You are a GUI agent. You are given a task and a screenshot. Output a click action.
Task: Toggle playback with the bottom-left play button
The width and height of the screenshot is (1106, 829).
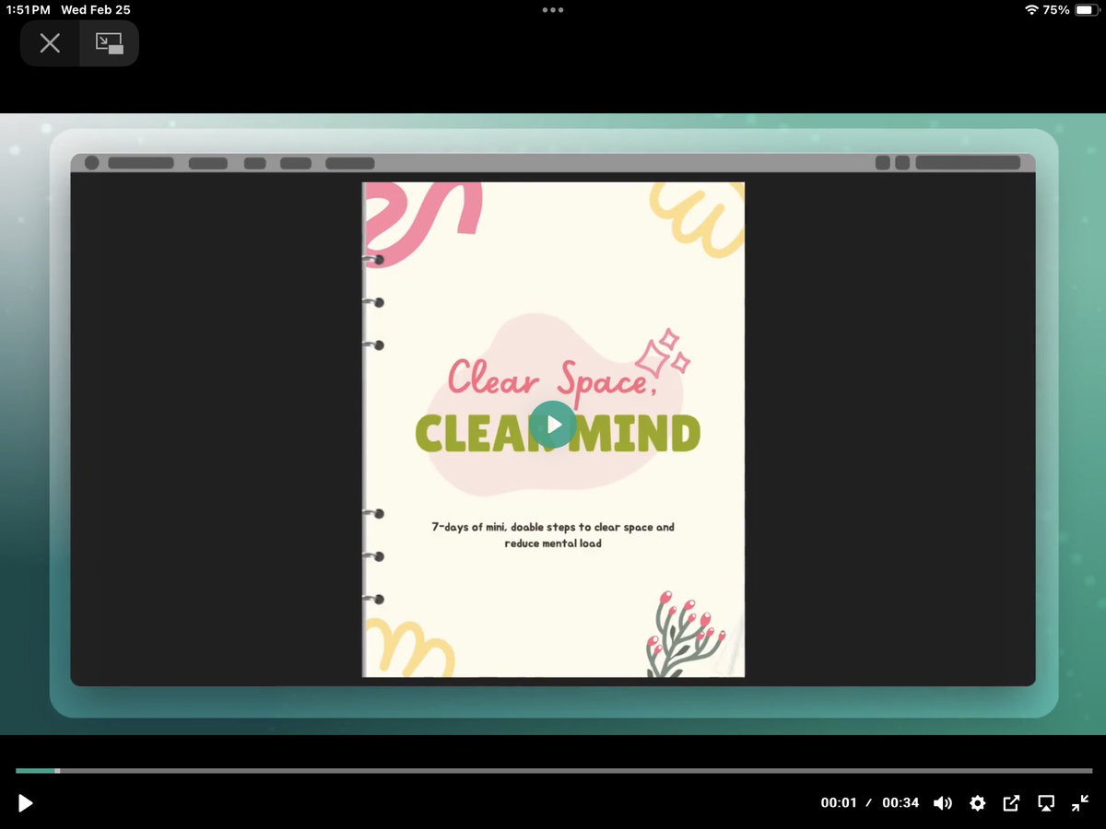[x=25, y=802]
